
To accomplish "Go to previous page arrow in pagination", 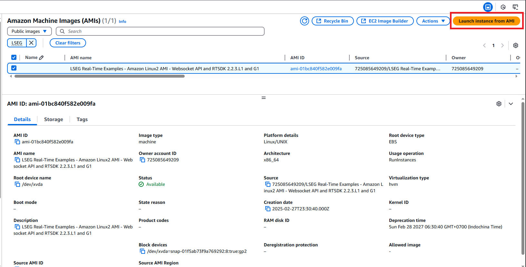I will pyautogui.click(x=484, y=45).
